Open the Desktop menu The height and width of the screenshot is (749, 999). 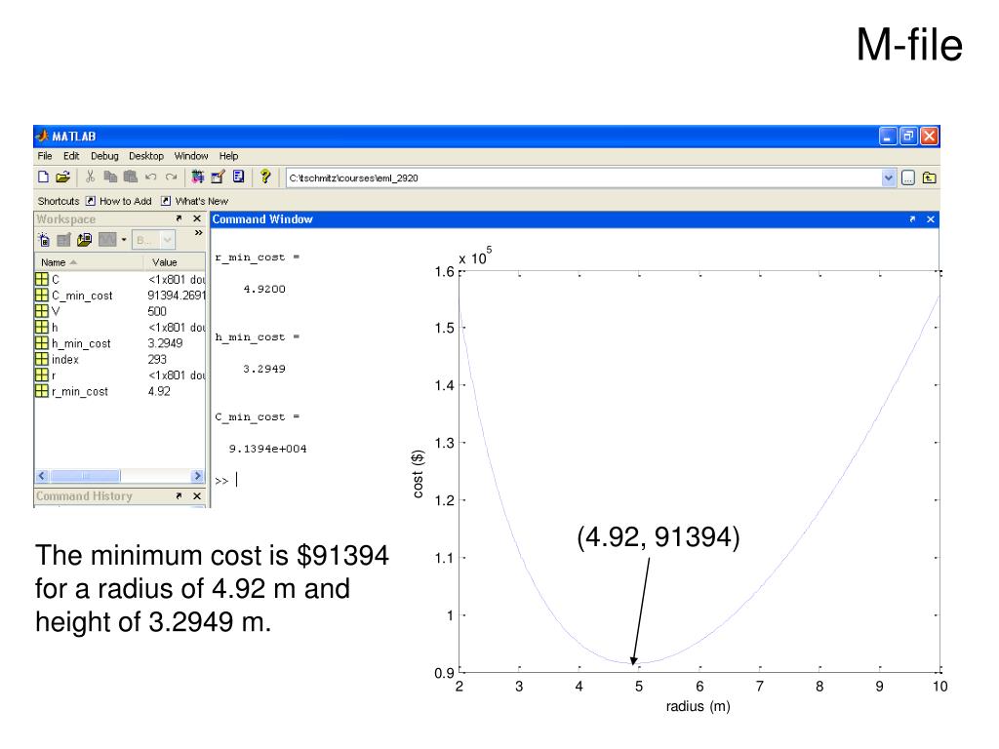pos(146,156)
